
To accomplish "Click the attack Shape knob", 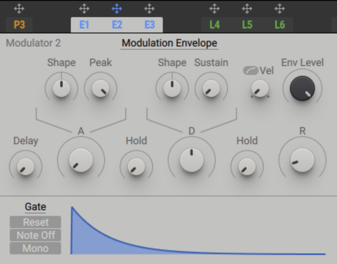I will 61,88.
